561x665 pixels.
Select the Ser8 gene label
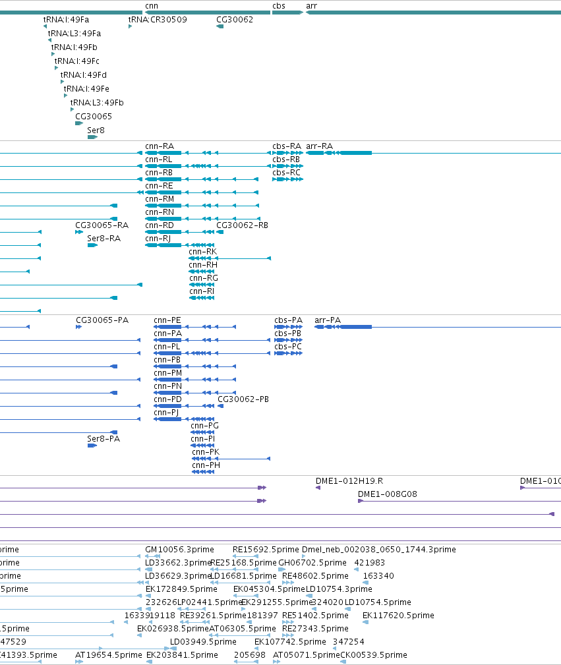click(x=96, y=130)
